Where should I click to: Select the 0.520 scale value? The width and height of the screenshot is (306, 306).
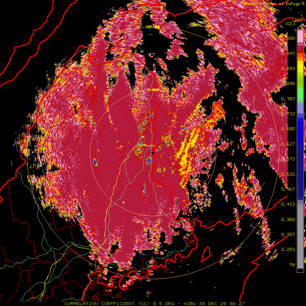(x=288, y=174)
